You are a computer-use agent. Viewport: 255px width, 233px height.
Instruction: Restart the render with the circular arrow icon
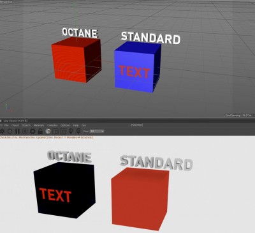10,132
